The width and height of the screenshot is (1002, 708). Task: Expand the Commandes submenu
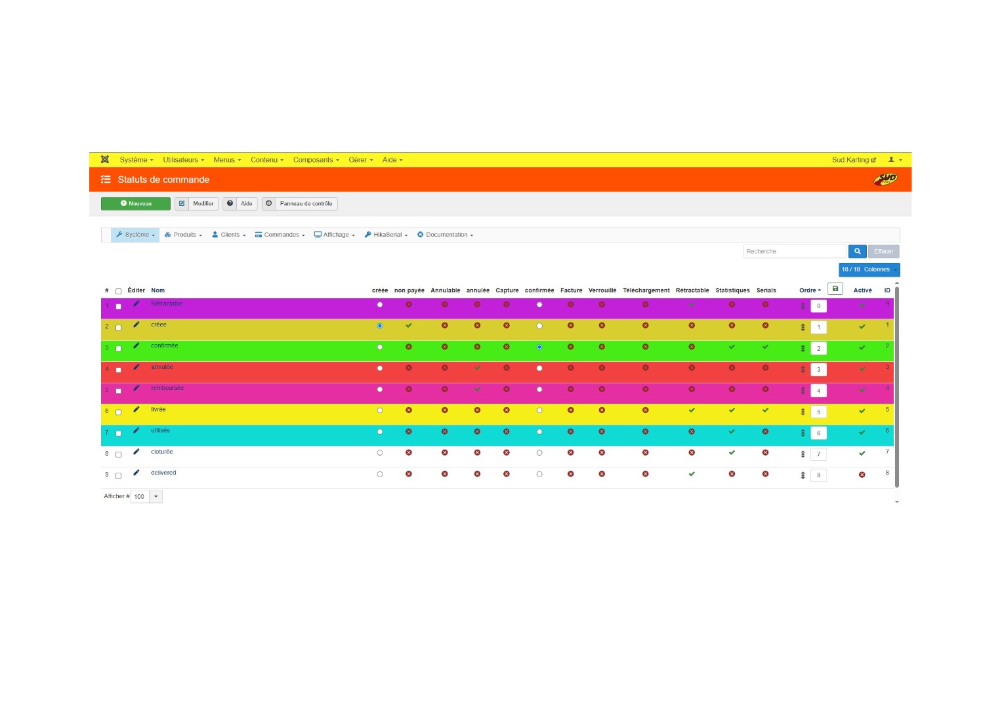coord(280,235)
